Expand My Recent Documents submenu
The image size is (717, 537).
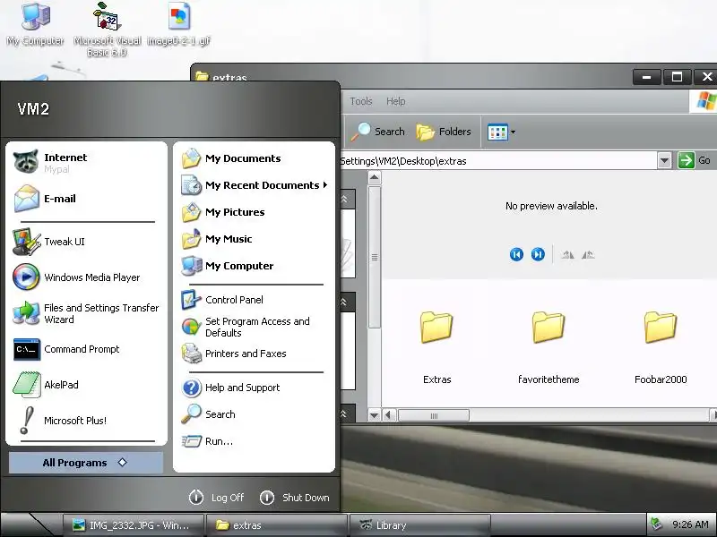pos(254,185)
